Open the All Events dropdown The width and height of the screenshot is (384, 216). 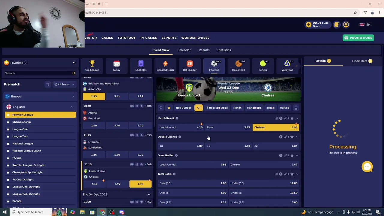point(64,84)
